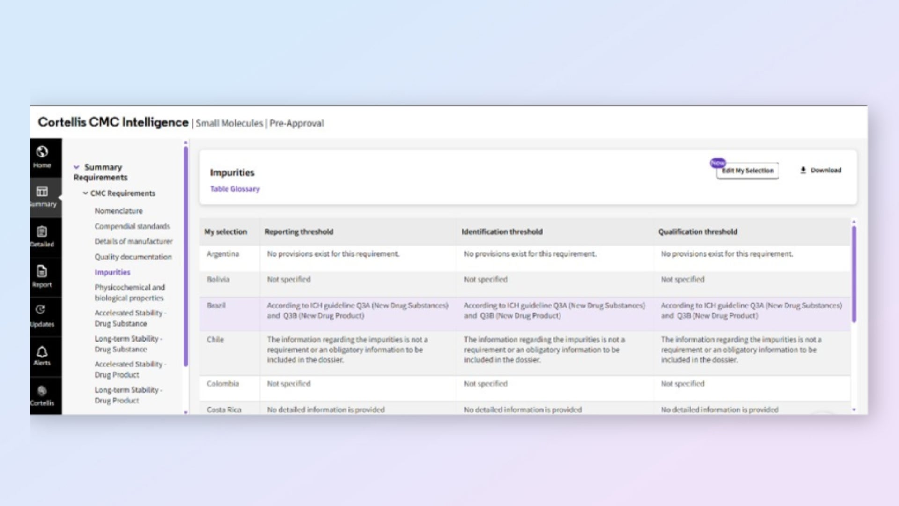Collapse the Summary Requirements section

click(x=76, y=167)
